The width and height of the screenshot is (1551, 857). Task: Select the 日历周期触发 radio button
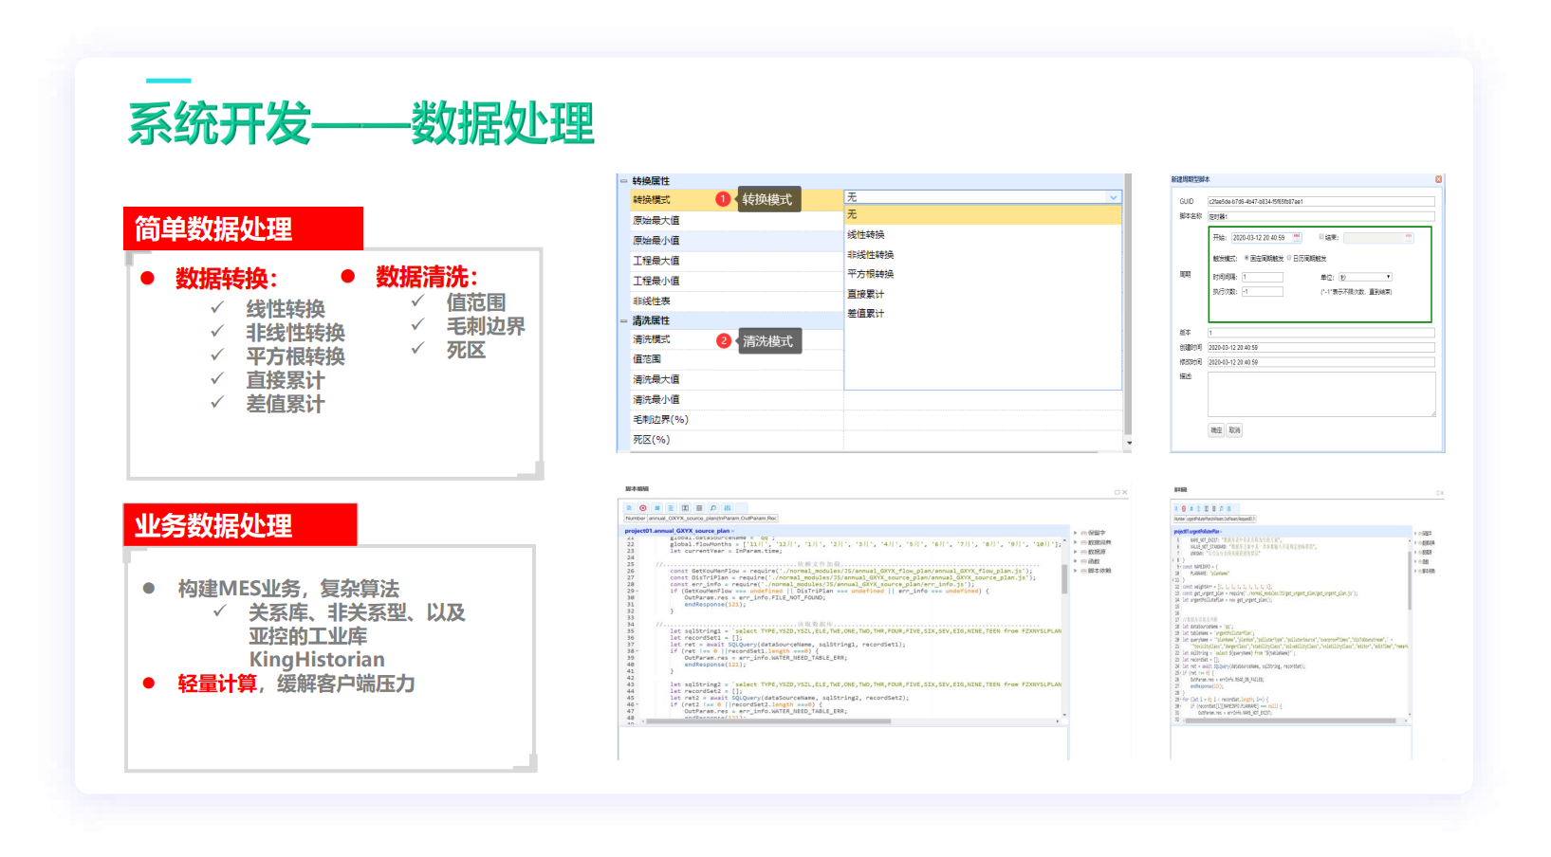click(1289, 258)
